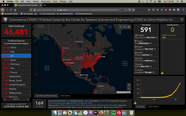Open Podcasts from the Dock
This screenshot has width=186, height=116.
click(x=90, y=113)
